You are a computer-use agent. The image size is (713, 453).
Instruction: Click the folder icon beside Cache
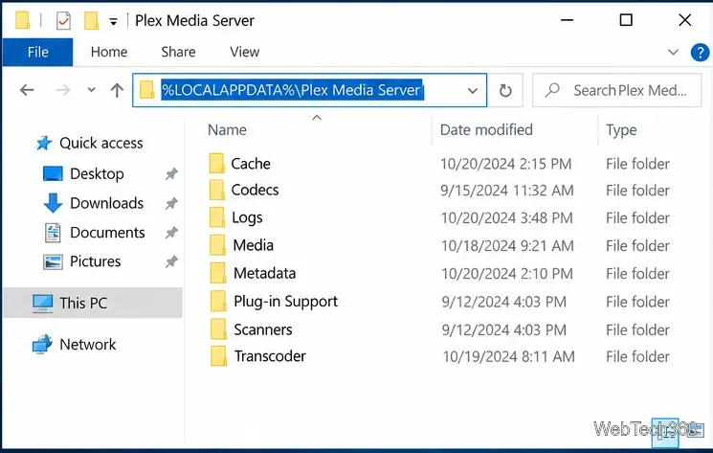point(217,163)
